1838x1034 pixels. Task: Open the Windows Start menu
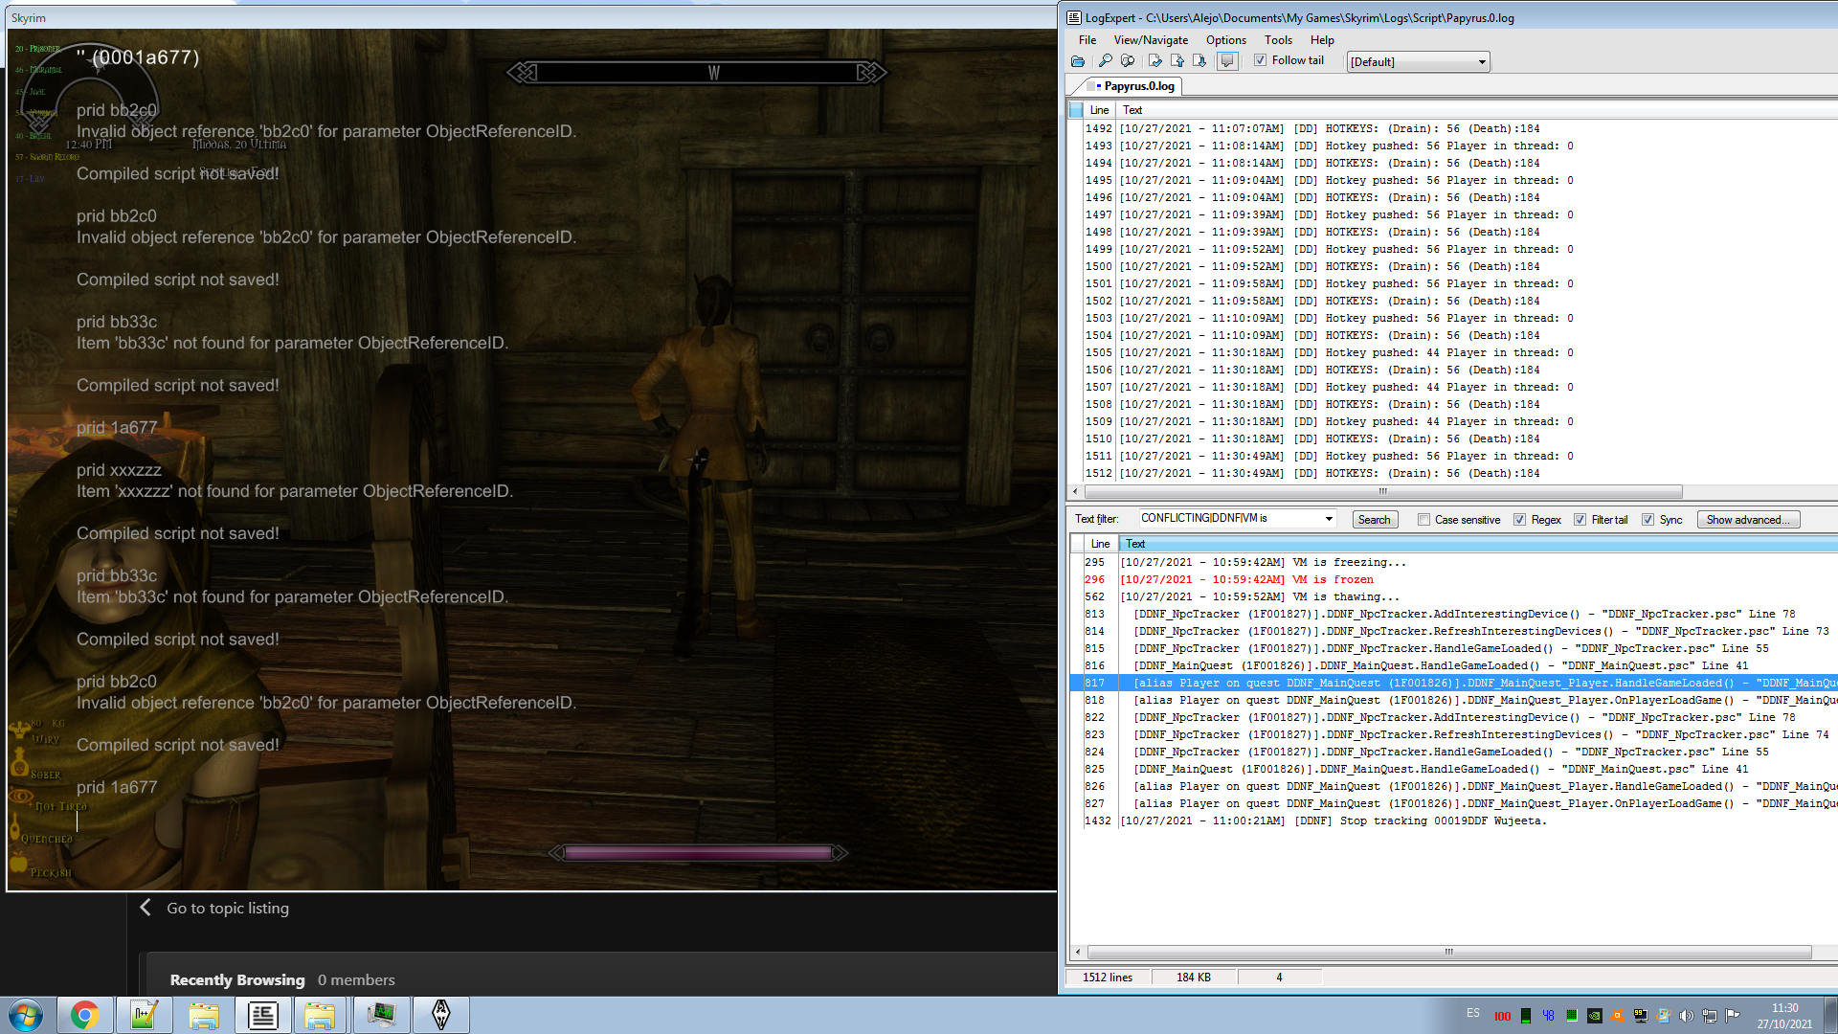[26, 1015]
